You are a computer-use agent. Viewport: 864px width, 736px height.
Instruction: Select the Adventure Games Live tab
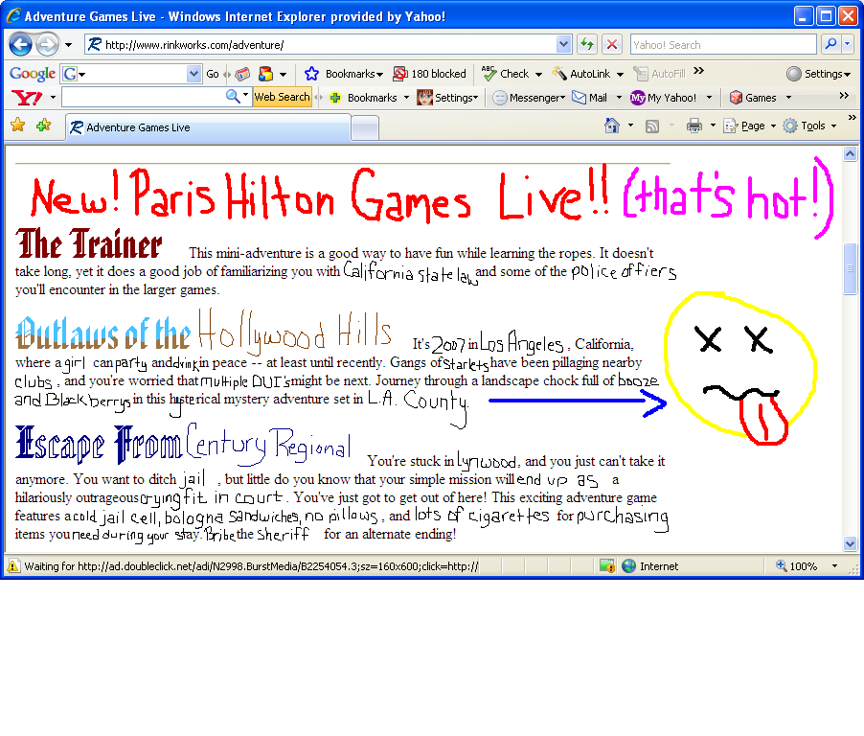click(208, 127)
